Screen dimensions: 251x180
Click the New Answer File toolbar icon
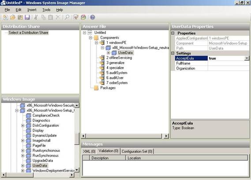tap(5, 17)
